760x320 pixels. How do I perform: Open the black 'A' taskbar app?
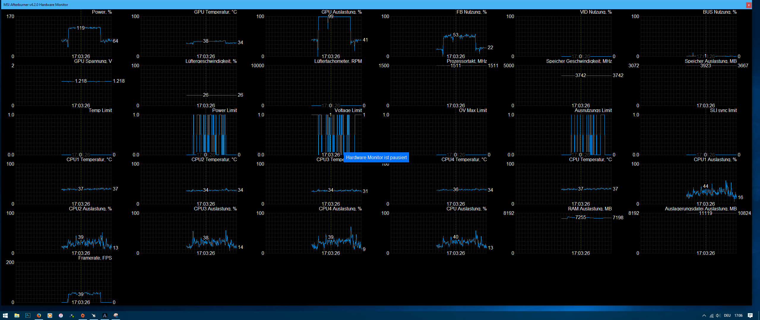coord(105,316)
